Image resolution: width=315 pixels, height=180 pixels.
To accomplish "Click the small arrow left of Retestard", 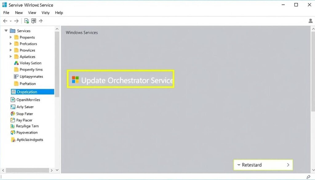I will 239,165.
